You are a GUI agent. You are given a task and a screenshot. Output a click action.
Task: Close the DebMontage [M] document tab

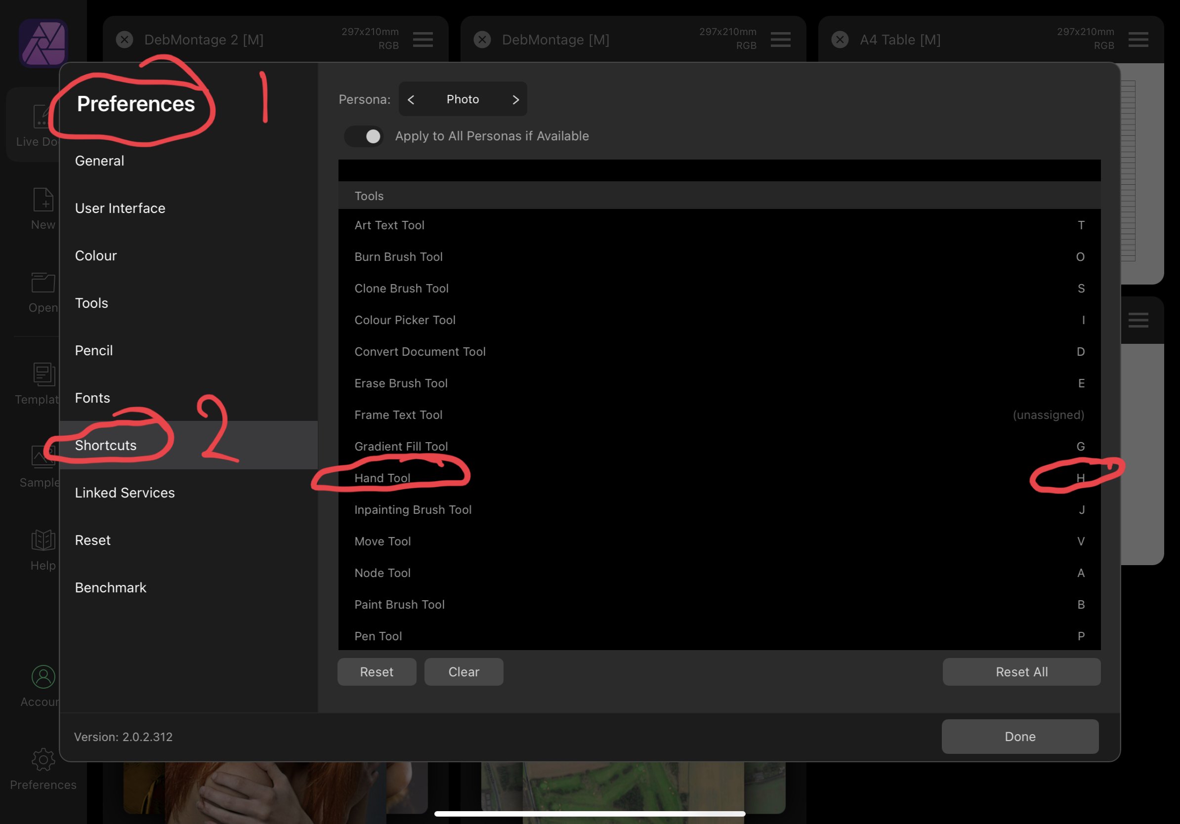point(482,40)
